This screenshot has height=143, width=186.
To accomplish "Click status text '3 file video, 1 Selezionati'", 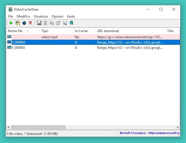I will [24, 134].
